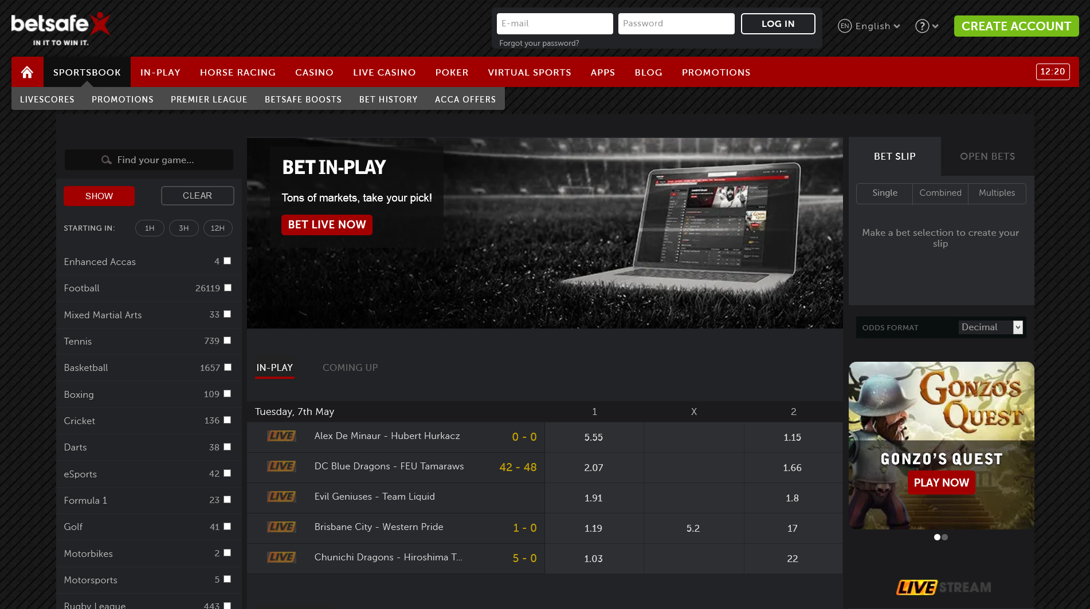Click the CLEAR filter button

pyautogui.click(x=197, y=196)
